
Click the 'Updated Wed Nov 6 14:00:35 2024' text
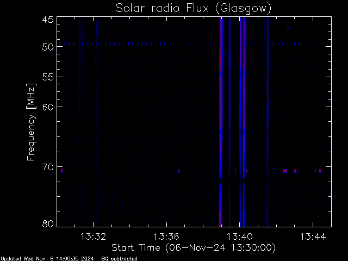point(47,259)
